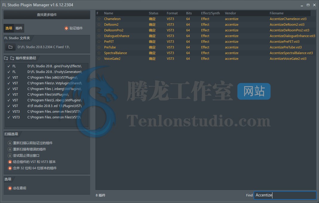Add a new plugin search path folder
Image resolution: width=319 pixels, height=203 pixels.
[6, 58]
